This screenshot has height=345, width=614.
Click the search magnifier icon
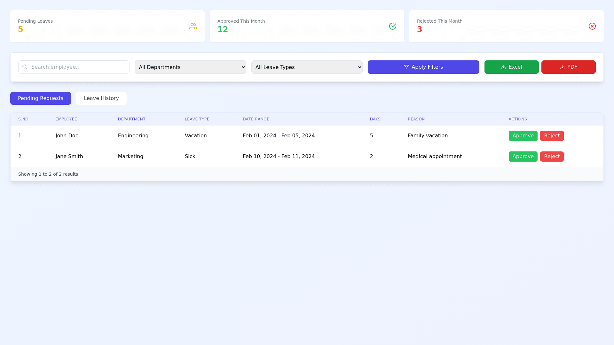(x=25, y=67)
